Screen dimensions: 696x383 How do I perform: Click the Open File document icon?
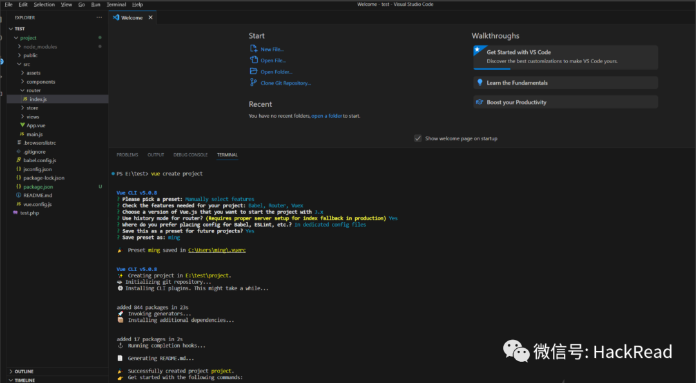click(253, 60)
